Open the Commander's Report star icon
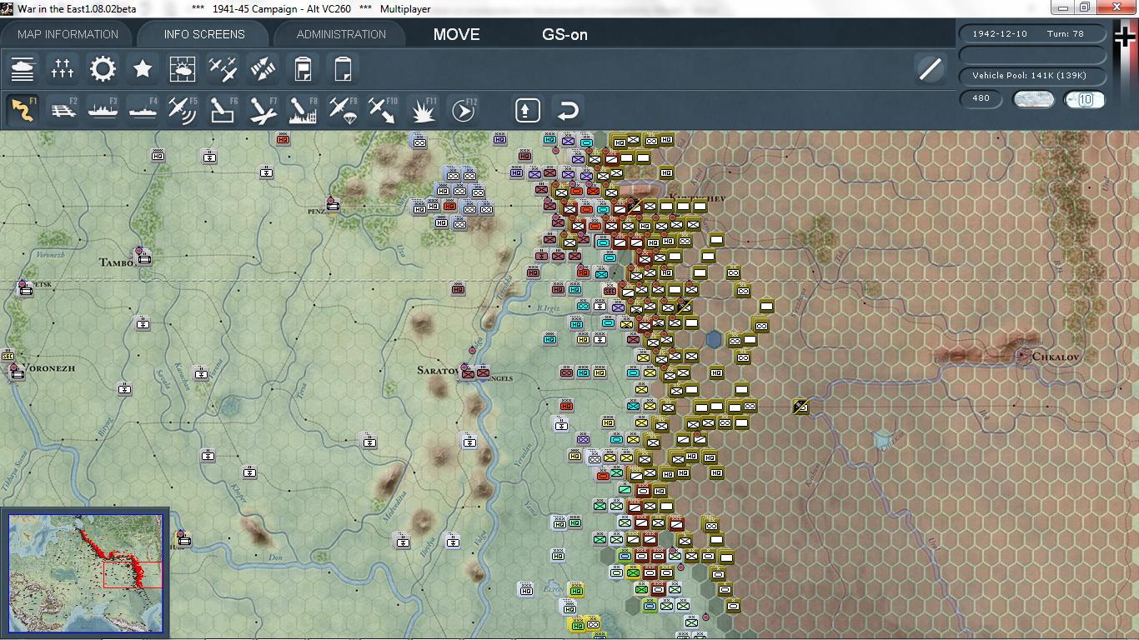 tap(143, 68)
